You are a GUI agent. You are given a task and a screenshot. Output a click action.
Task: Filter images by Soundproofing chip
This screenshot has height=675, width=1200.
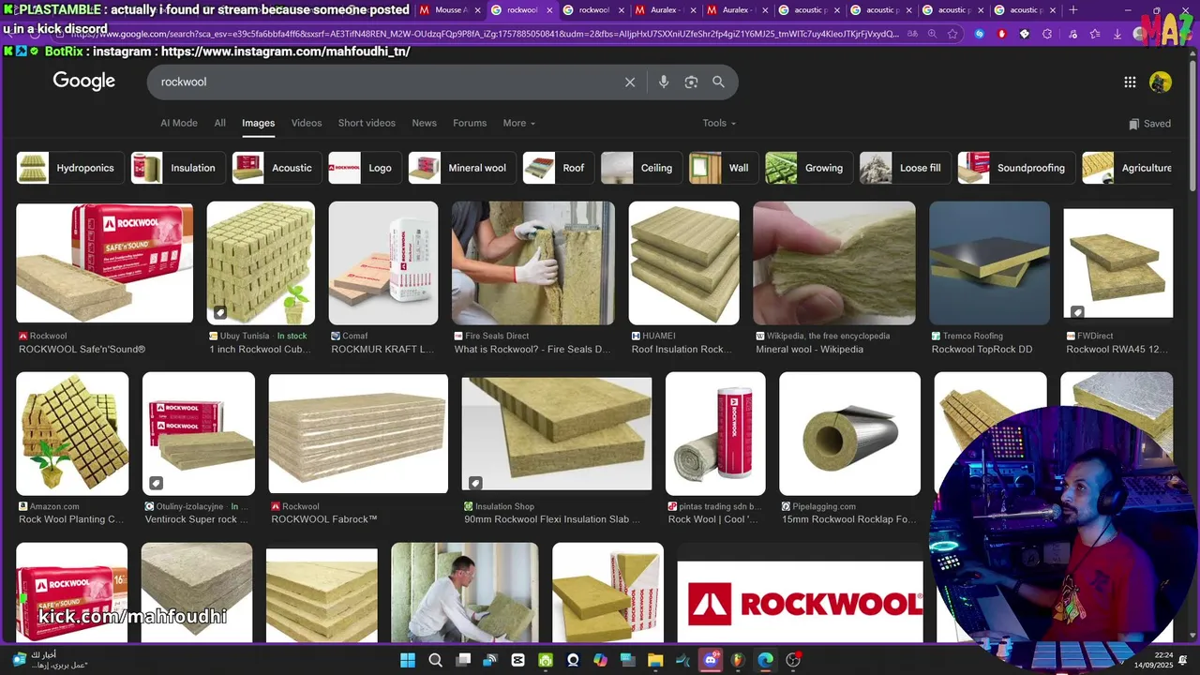pos(1016,168)
